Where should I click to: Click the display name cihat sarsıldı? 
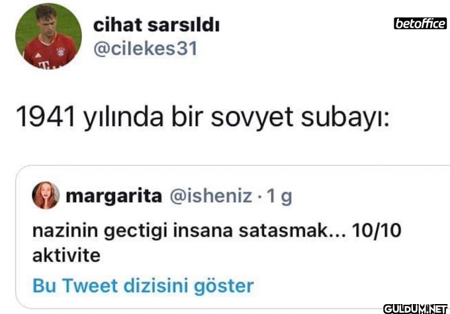coord(156,25)
